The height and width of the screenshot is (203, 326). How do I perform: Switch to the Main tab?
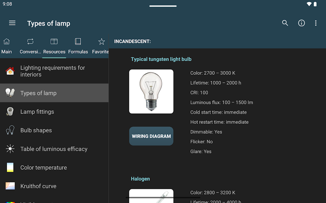(7, 46)
